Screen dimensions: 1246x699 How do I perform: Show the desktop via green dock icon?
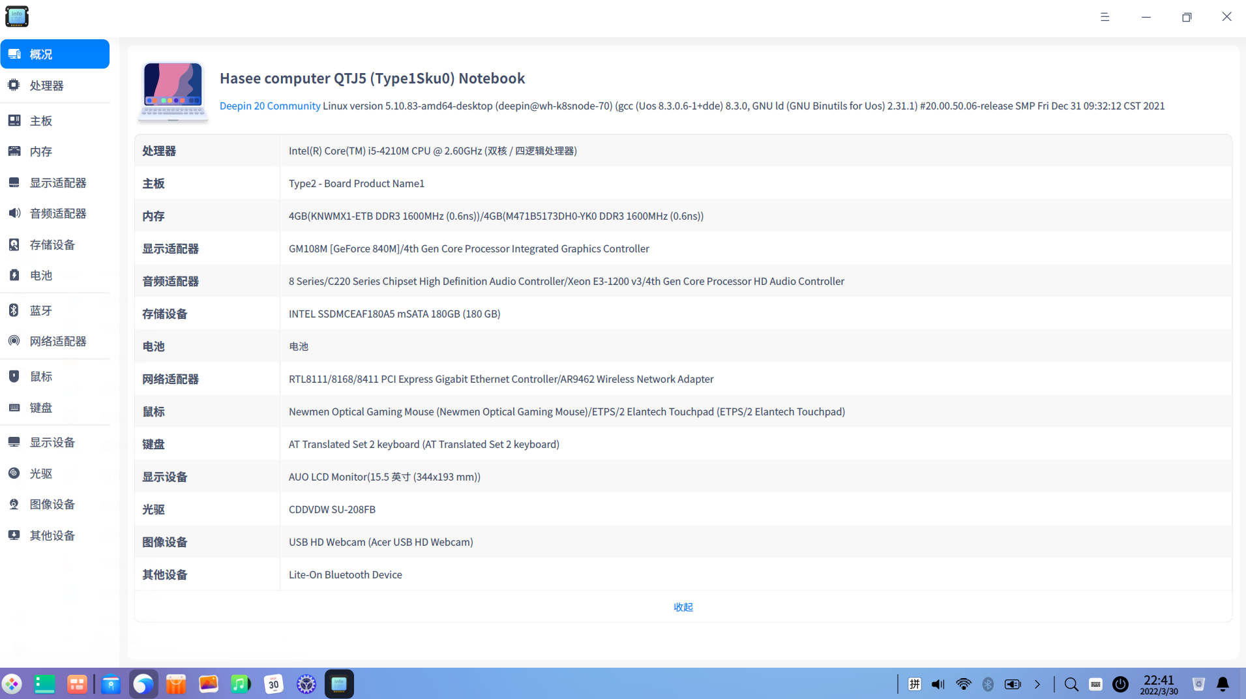coord(44,684)
